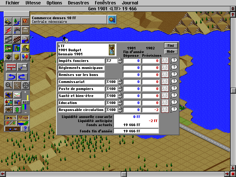The image size is (236, 177).
Task: Click the zoom out magnifier tool
Action: click(8, 85)
